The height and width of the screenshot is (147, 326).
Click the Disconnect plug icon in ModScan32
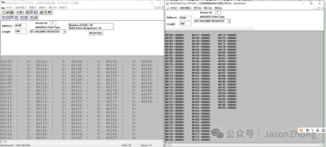pos(22,12)
